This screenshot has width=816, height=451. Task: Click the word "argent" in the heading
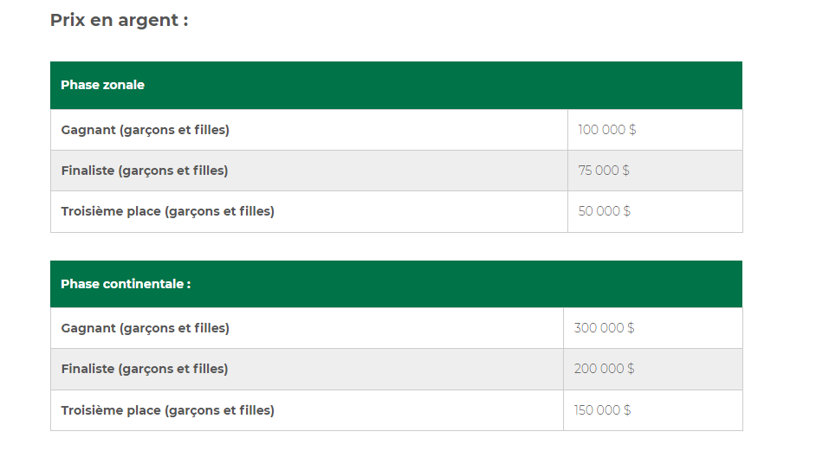point(148,20)
